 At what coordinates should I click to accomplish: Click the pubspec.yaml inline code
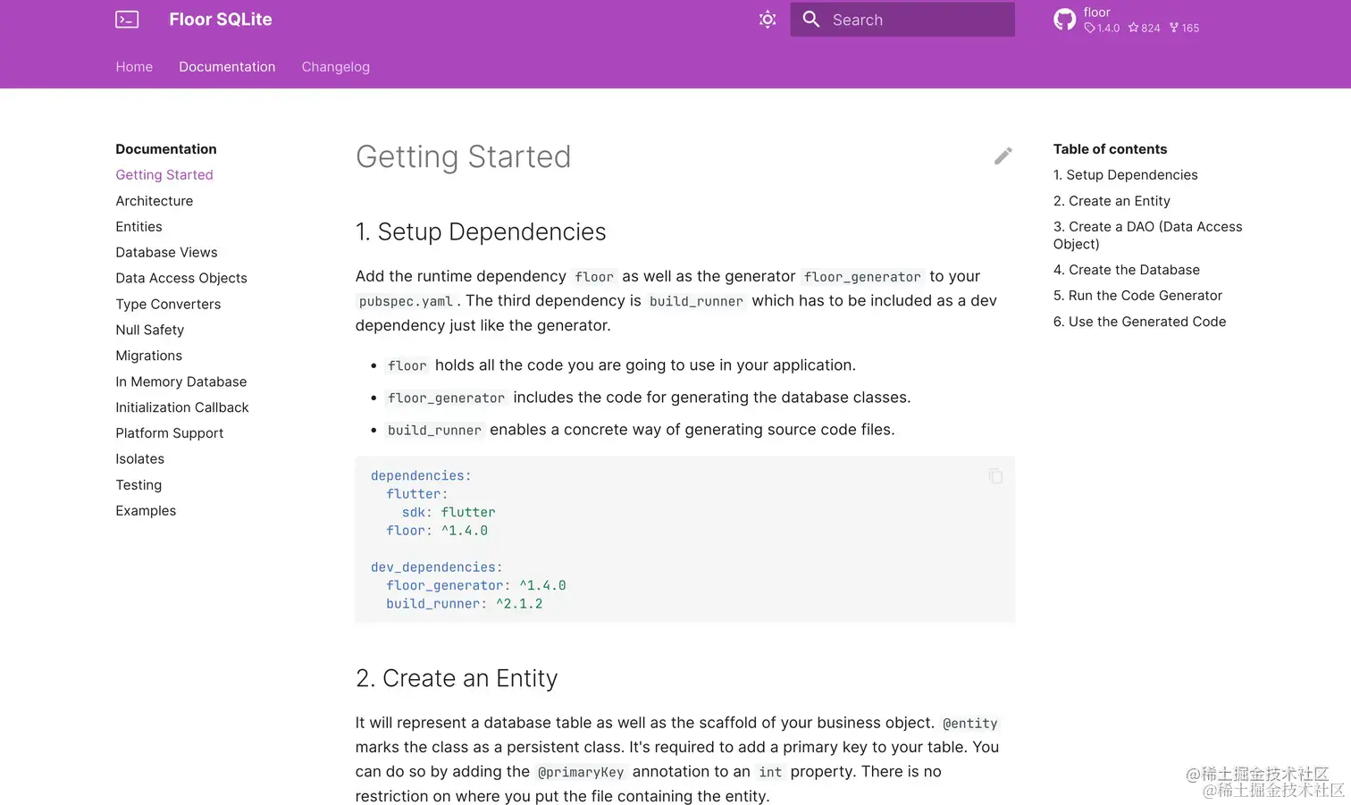pyautogui.click(x=406, y=301)
